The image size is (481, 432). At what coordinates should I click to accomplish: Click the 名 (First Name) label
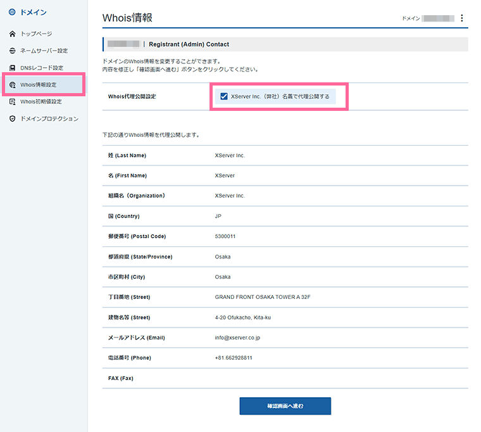pyautogui.click(x=127, y=175)
